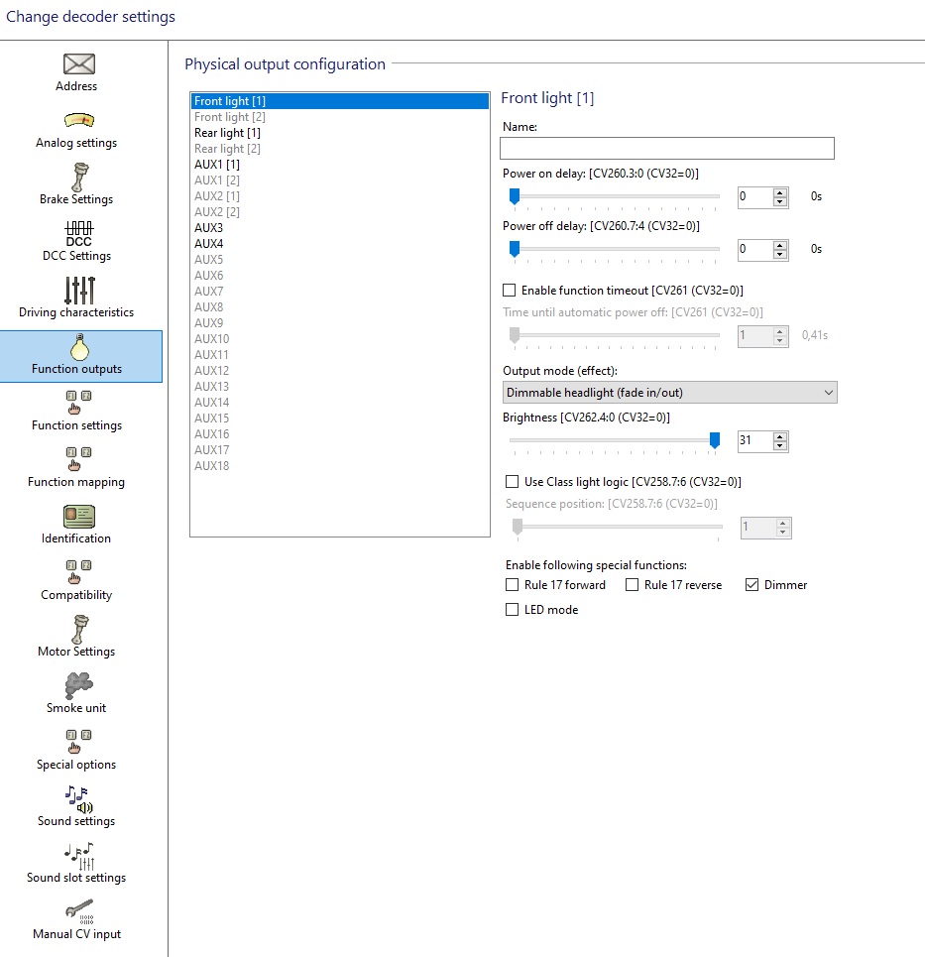This screenshot has height=957, width=925.
Task: Open Function mapping icon
Action: [x=78, y=459]
